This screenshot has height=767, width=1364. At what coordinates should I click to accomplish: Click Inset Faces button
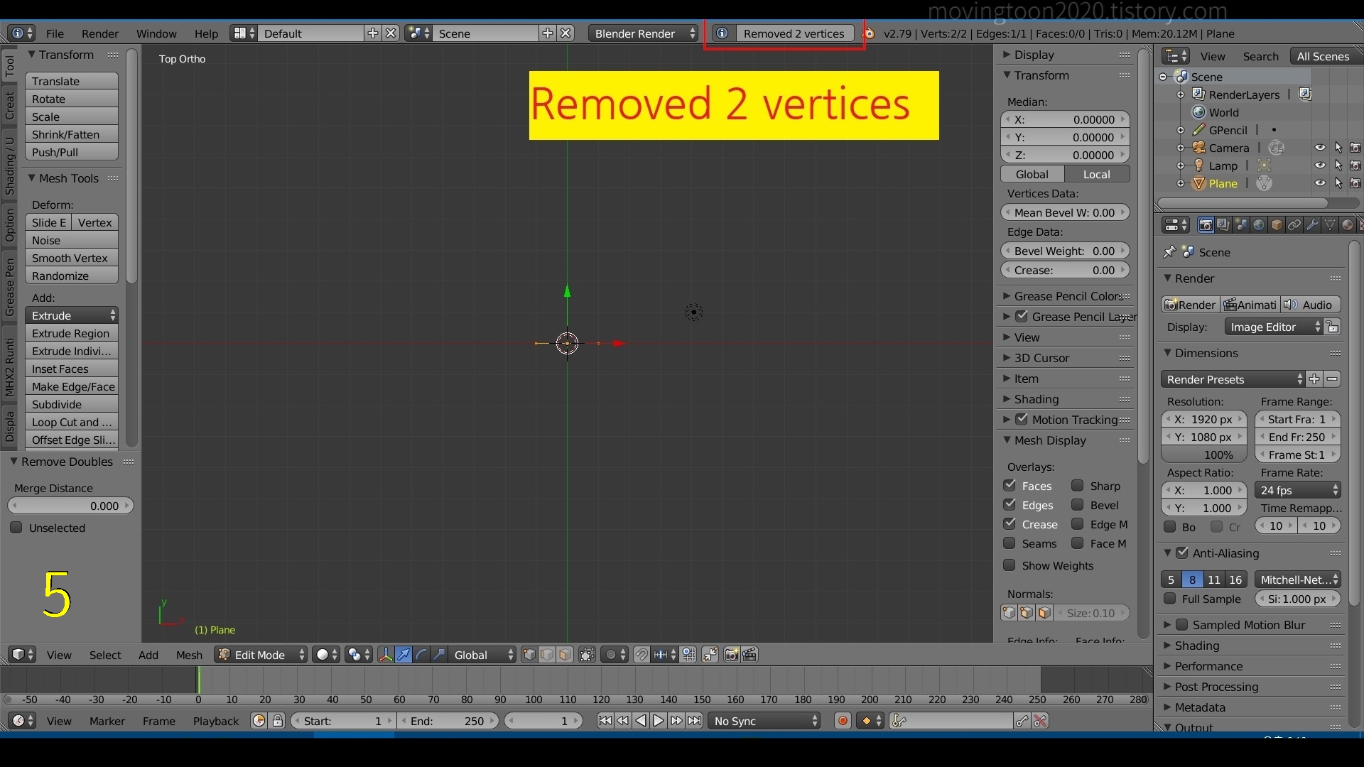(x=72, y=369)
